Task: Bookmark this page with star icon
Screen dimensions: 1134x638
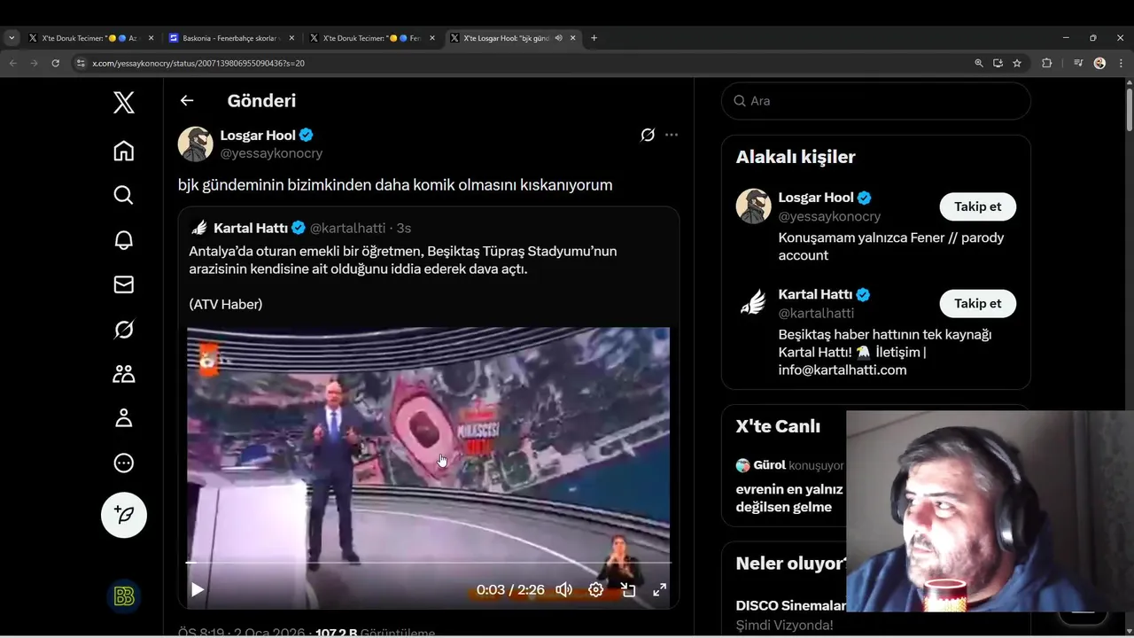Action: point(1017,63)
